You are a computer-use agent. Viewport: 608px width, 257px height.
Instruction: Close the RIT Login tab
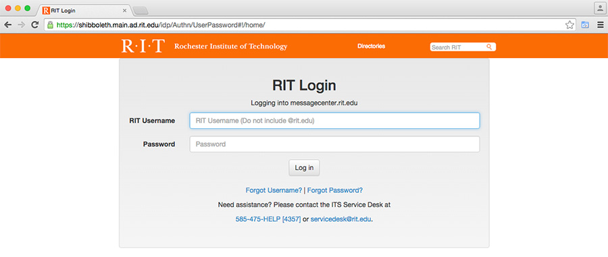[x=124, y=10]
